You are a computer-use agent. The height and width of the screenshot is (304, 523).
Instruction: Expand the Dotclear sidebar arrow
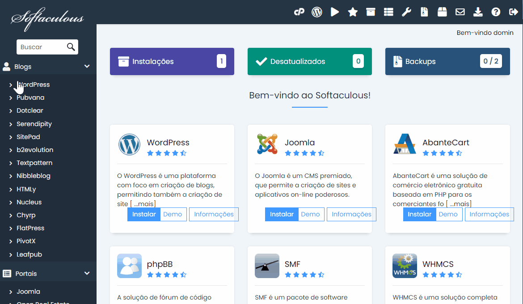(x=11, y=111)
